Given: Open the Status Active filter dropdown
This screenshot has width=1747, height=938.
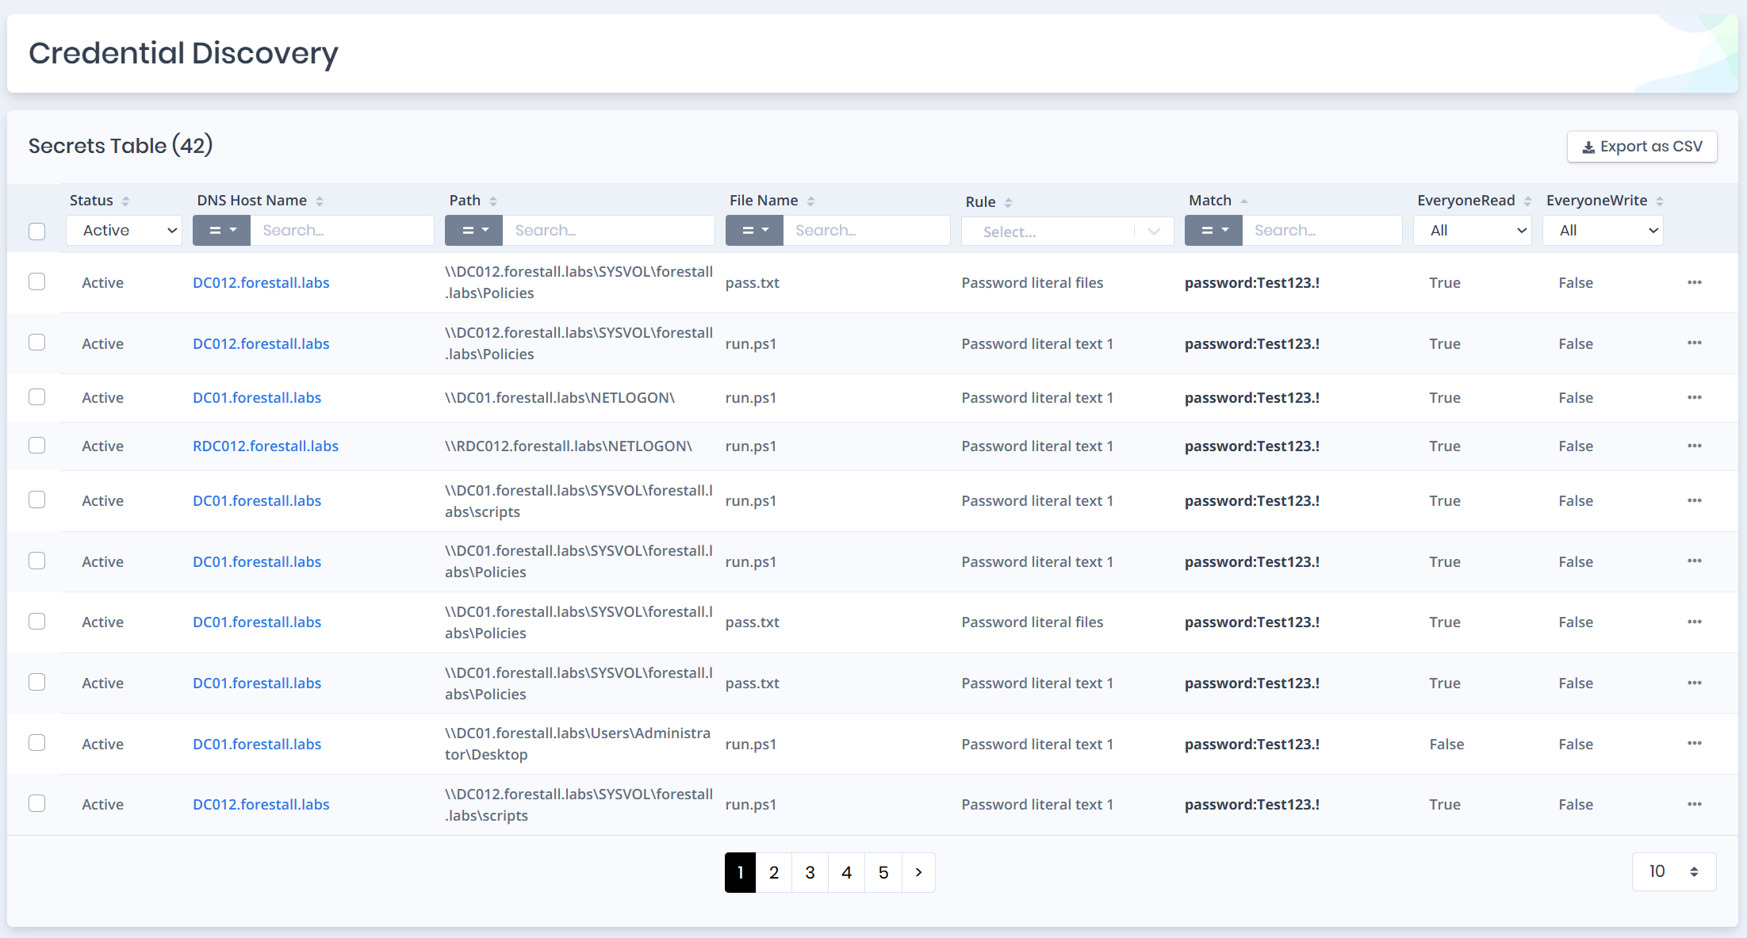Looking at the screenshot, I should [x=125, y=231].
